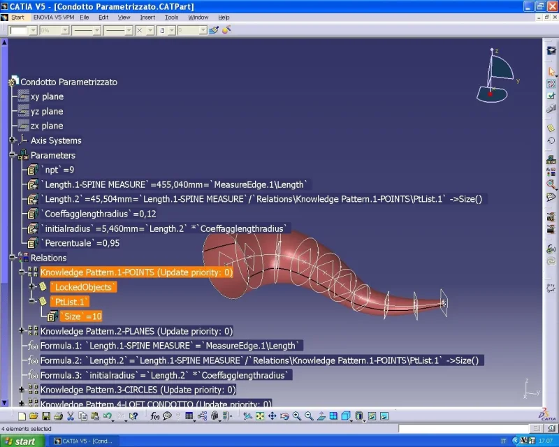
Task: Open the line type dropdown
Action: (129, 31)
